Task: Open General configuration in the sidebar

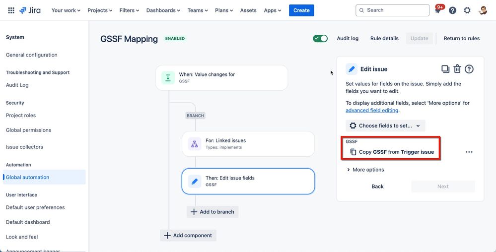Action: 32,55
